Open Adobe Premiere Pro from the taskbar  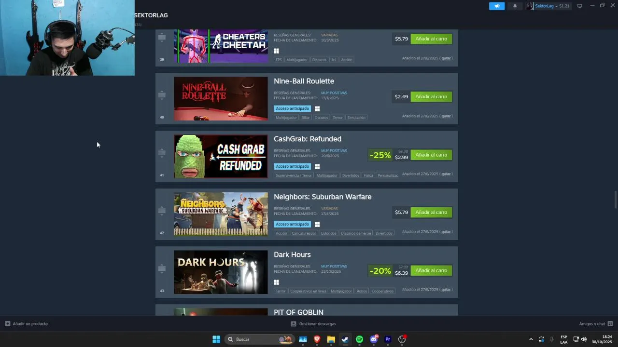(x=388, y=339)
